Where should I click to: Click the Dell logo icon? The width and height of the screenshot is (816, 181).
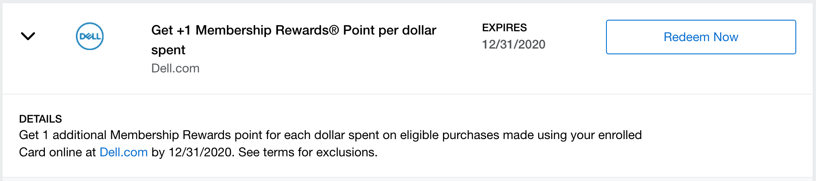click(90, 36)
